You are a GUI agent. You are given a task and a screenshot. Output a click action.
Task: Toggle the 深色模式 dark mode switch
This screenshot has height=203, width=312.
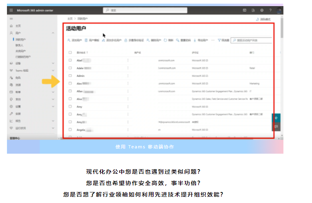coord(263,19)
